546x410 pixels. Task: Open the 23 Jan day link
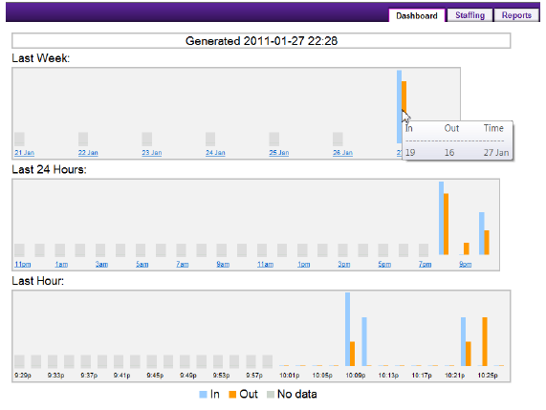(x=152, y=153)
